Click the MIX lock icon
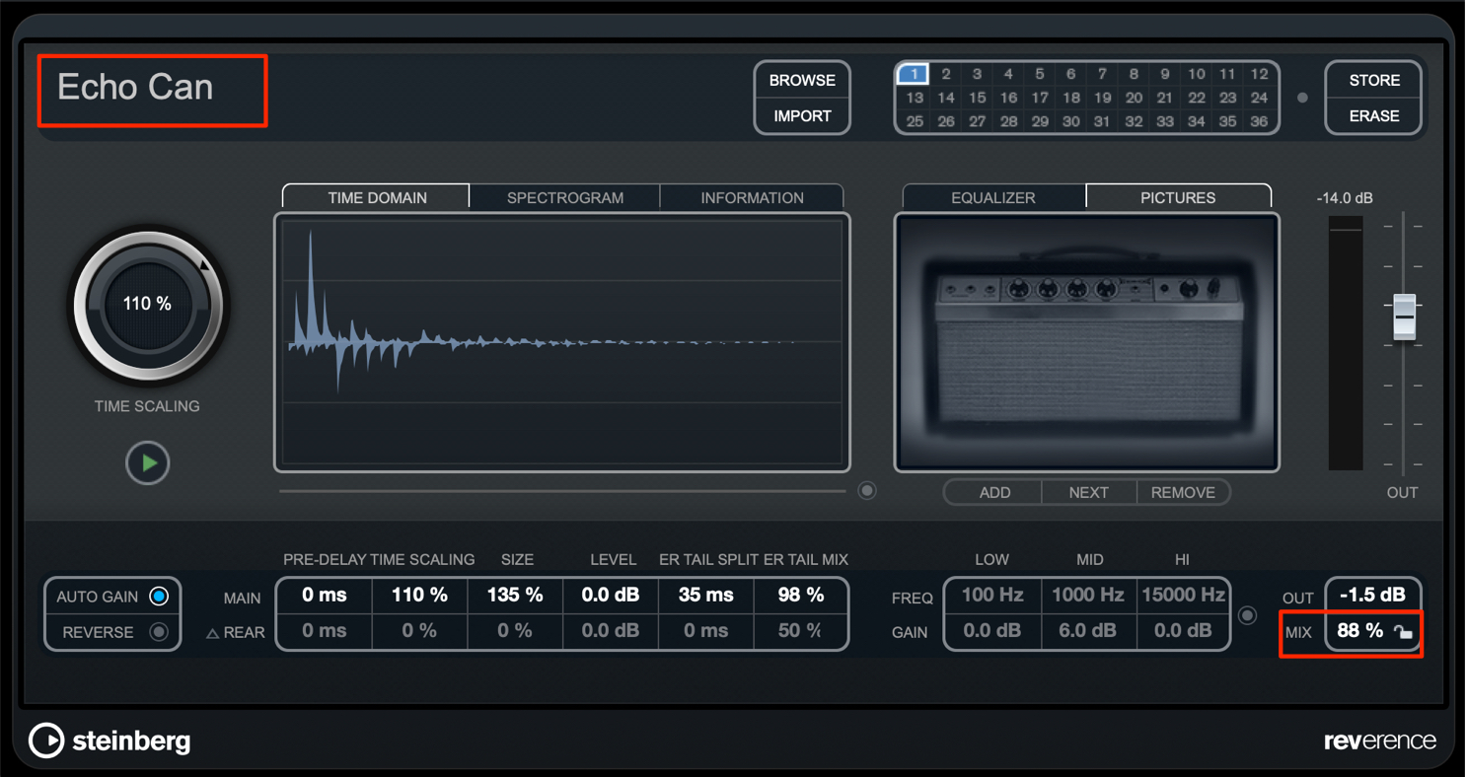This screenshot has width=1466, height=777. tap(1403, 632)
